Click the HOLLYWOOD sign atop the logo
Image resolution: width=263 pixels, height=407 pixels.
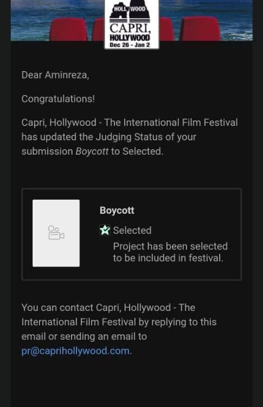click(130, 9)
